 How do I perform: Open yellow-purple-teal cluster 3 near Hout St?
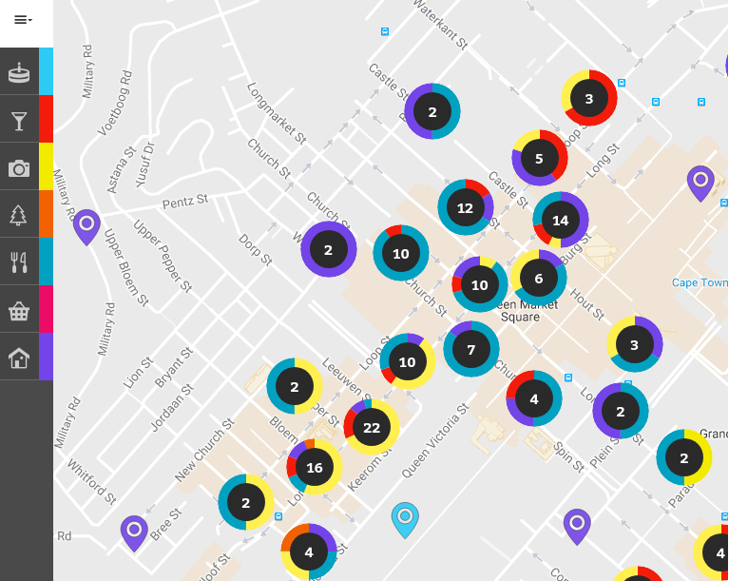click(x=635, y=344)
